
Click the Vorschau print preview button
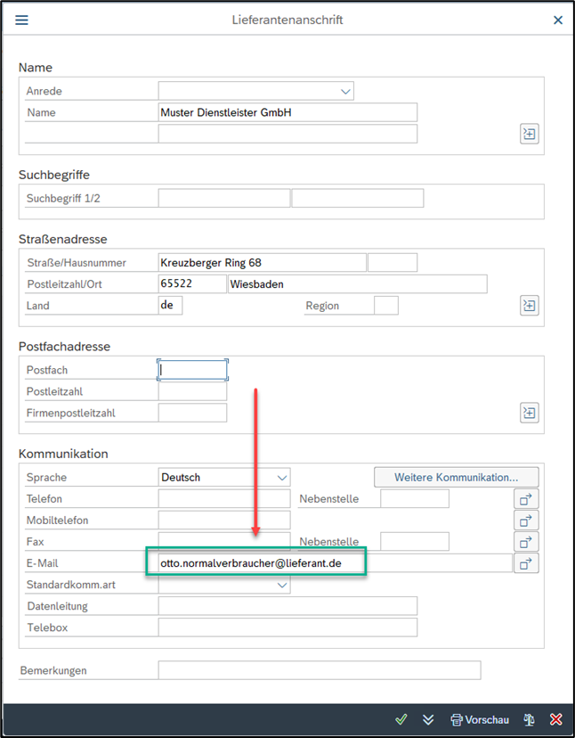click(x=480, y=719)
